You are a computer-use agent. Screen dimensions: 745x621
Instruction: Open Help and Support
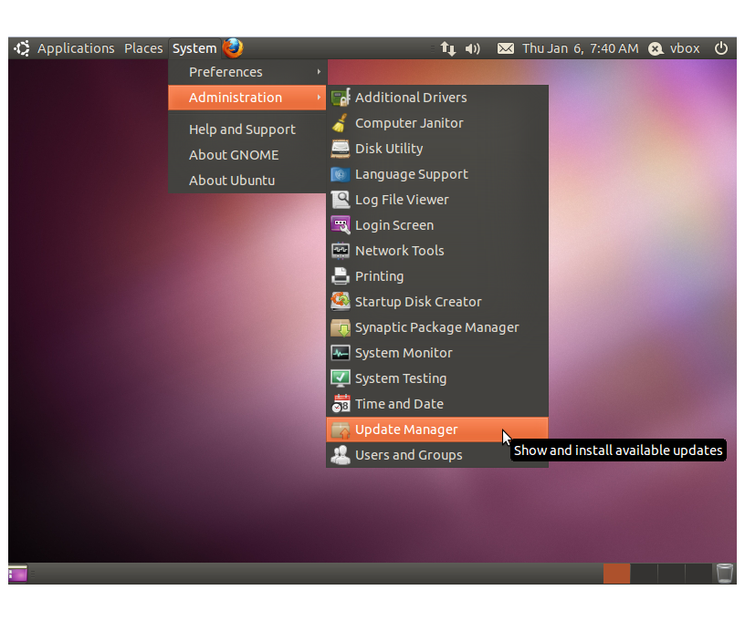(x=247, y=129)
